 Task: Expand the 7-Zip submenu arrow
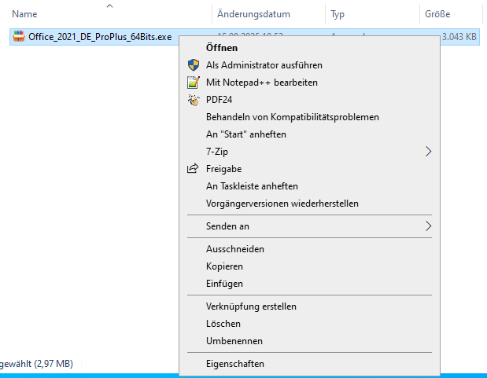[x=428, y=152]
